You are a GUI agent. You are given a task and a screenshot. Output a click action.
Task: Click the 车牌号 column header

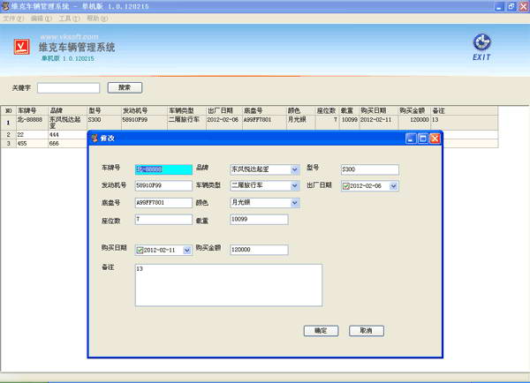32,110
